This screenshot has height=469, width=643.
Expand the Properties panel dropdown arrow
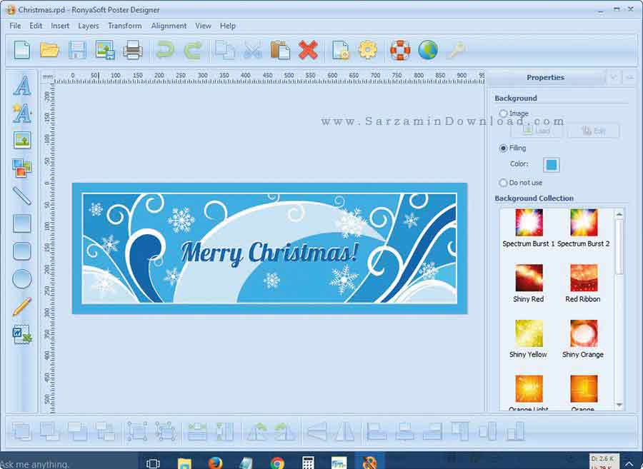tap(613, 77)
